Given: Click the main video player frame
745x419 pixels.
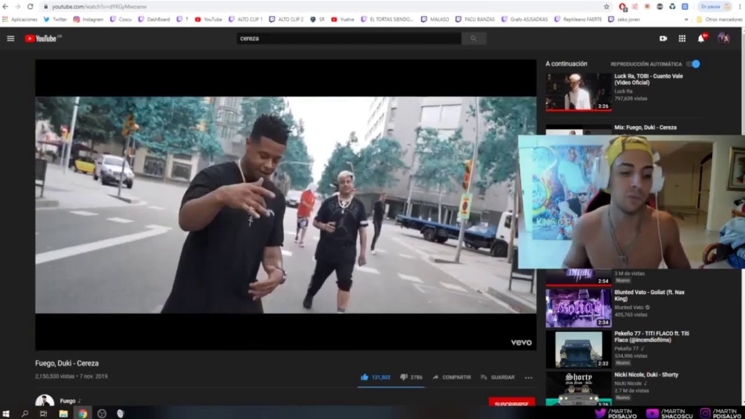Looking at the screenshot, I should pos(286,205).
